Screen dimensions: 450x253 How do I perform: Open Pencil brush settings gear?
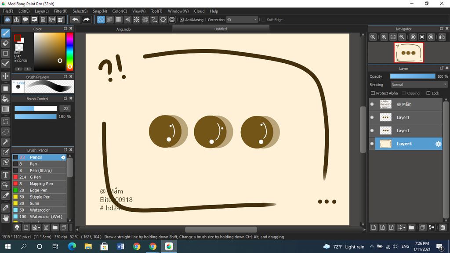[x=63, y=157]
